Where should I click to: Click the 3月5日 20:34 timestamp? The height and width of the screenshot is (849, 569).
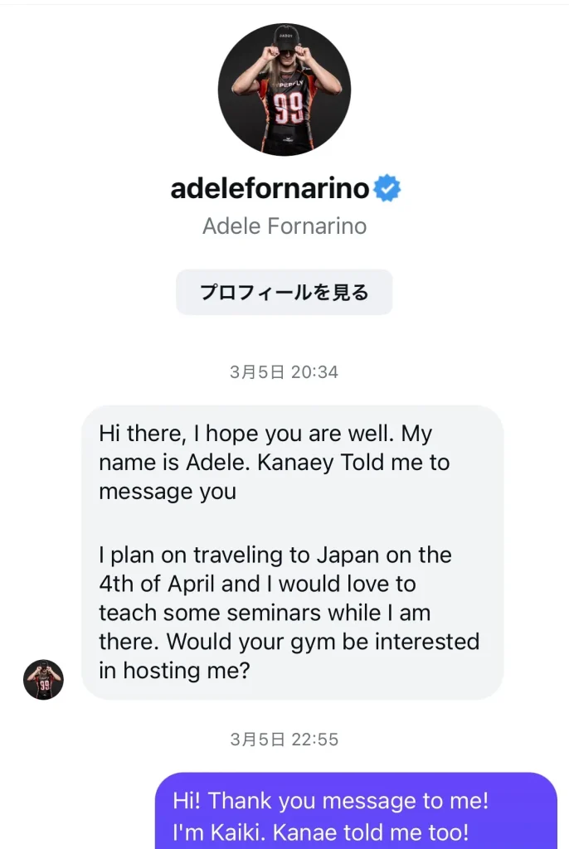pyautogui.click(x=284, y=372)
